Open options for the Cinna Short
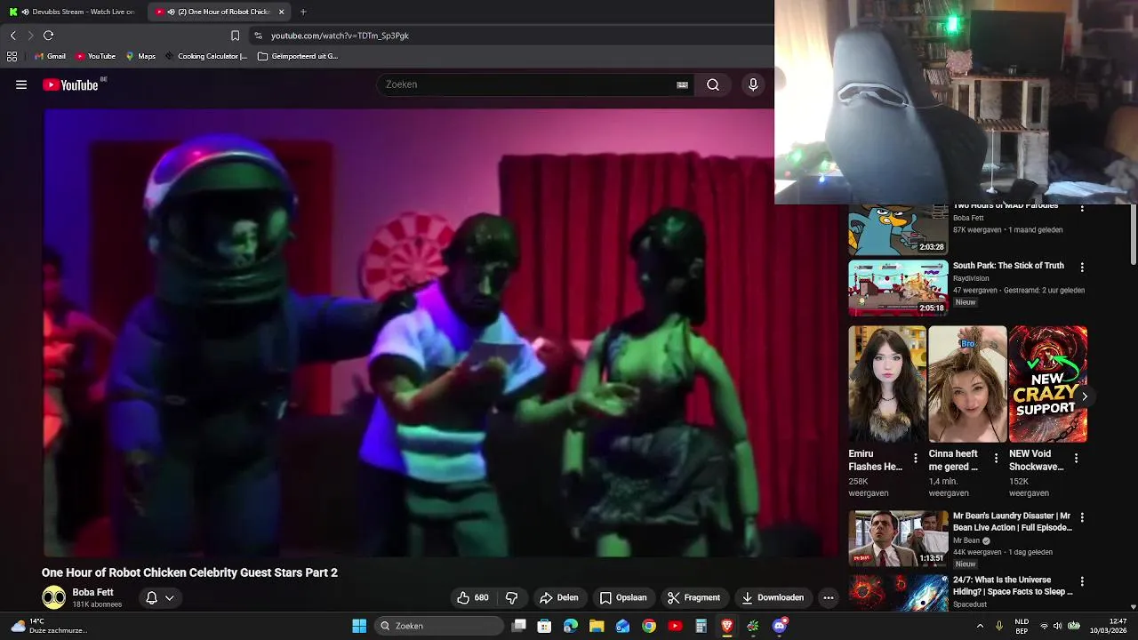Screen dimensions: 1138x640 click(x=996, y=459)
